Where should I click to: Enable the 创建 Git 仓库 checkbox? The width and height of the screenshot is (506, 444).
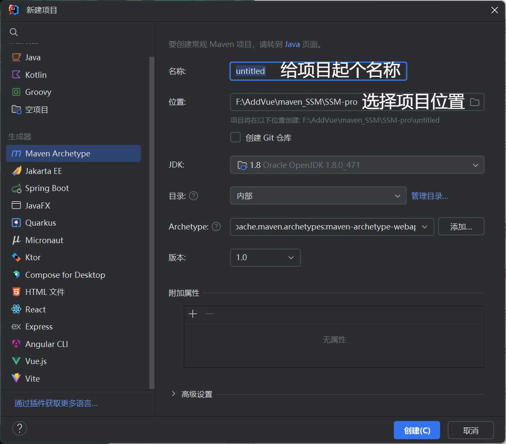(235, 137)
